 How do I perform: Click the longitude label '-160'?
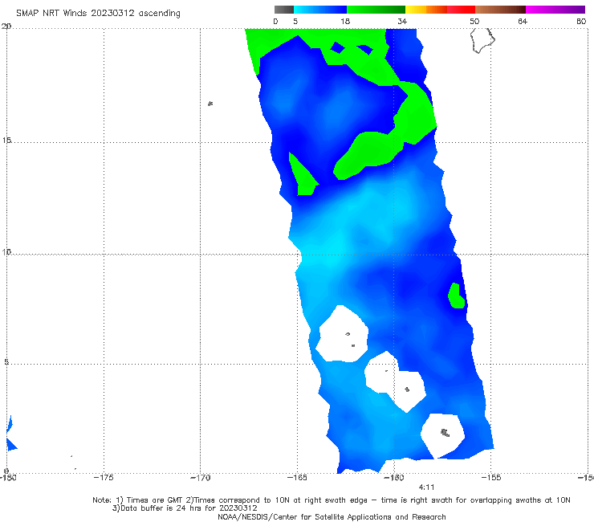point(394,478)
